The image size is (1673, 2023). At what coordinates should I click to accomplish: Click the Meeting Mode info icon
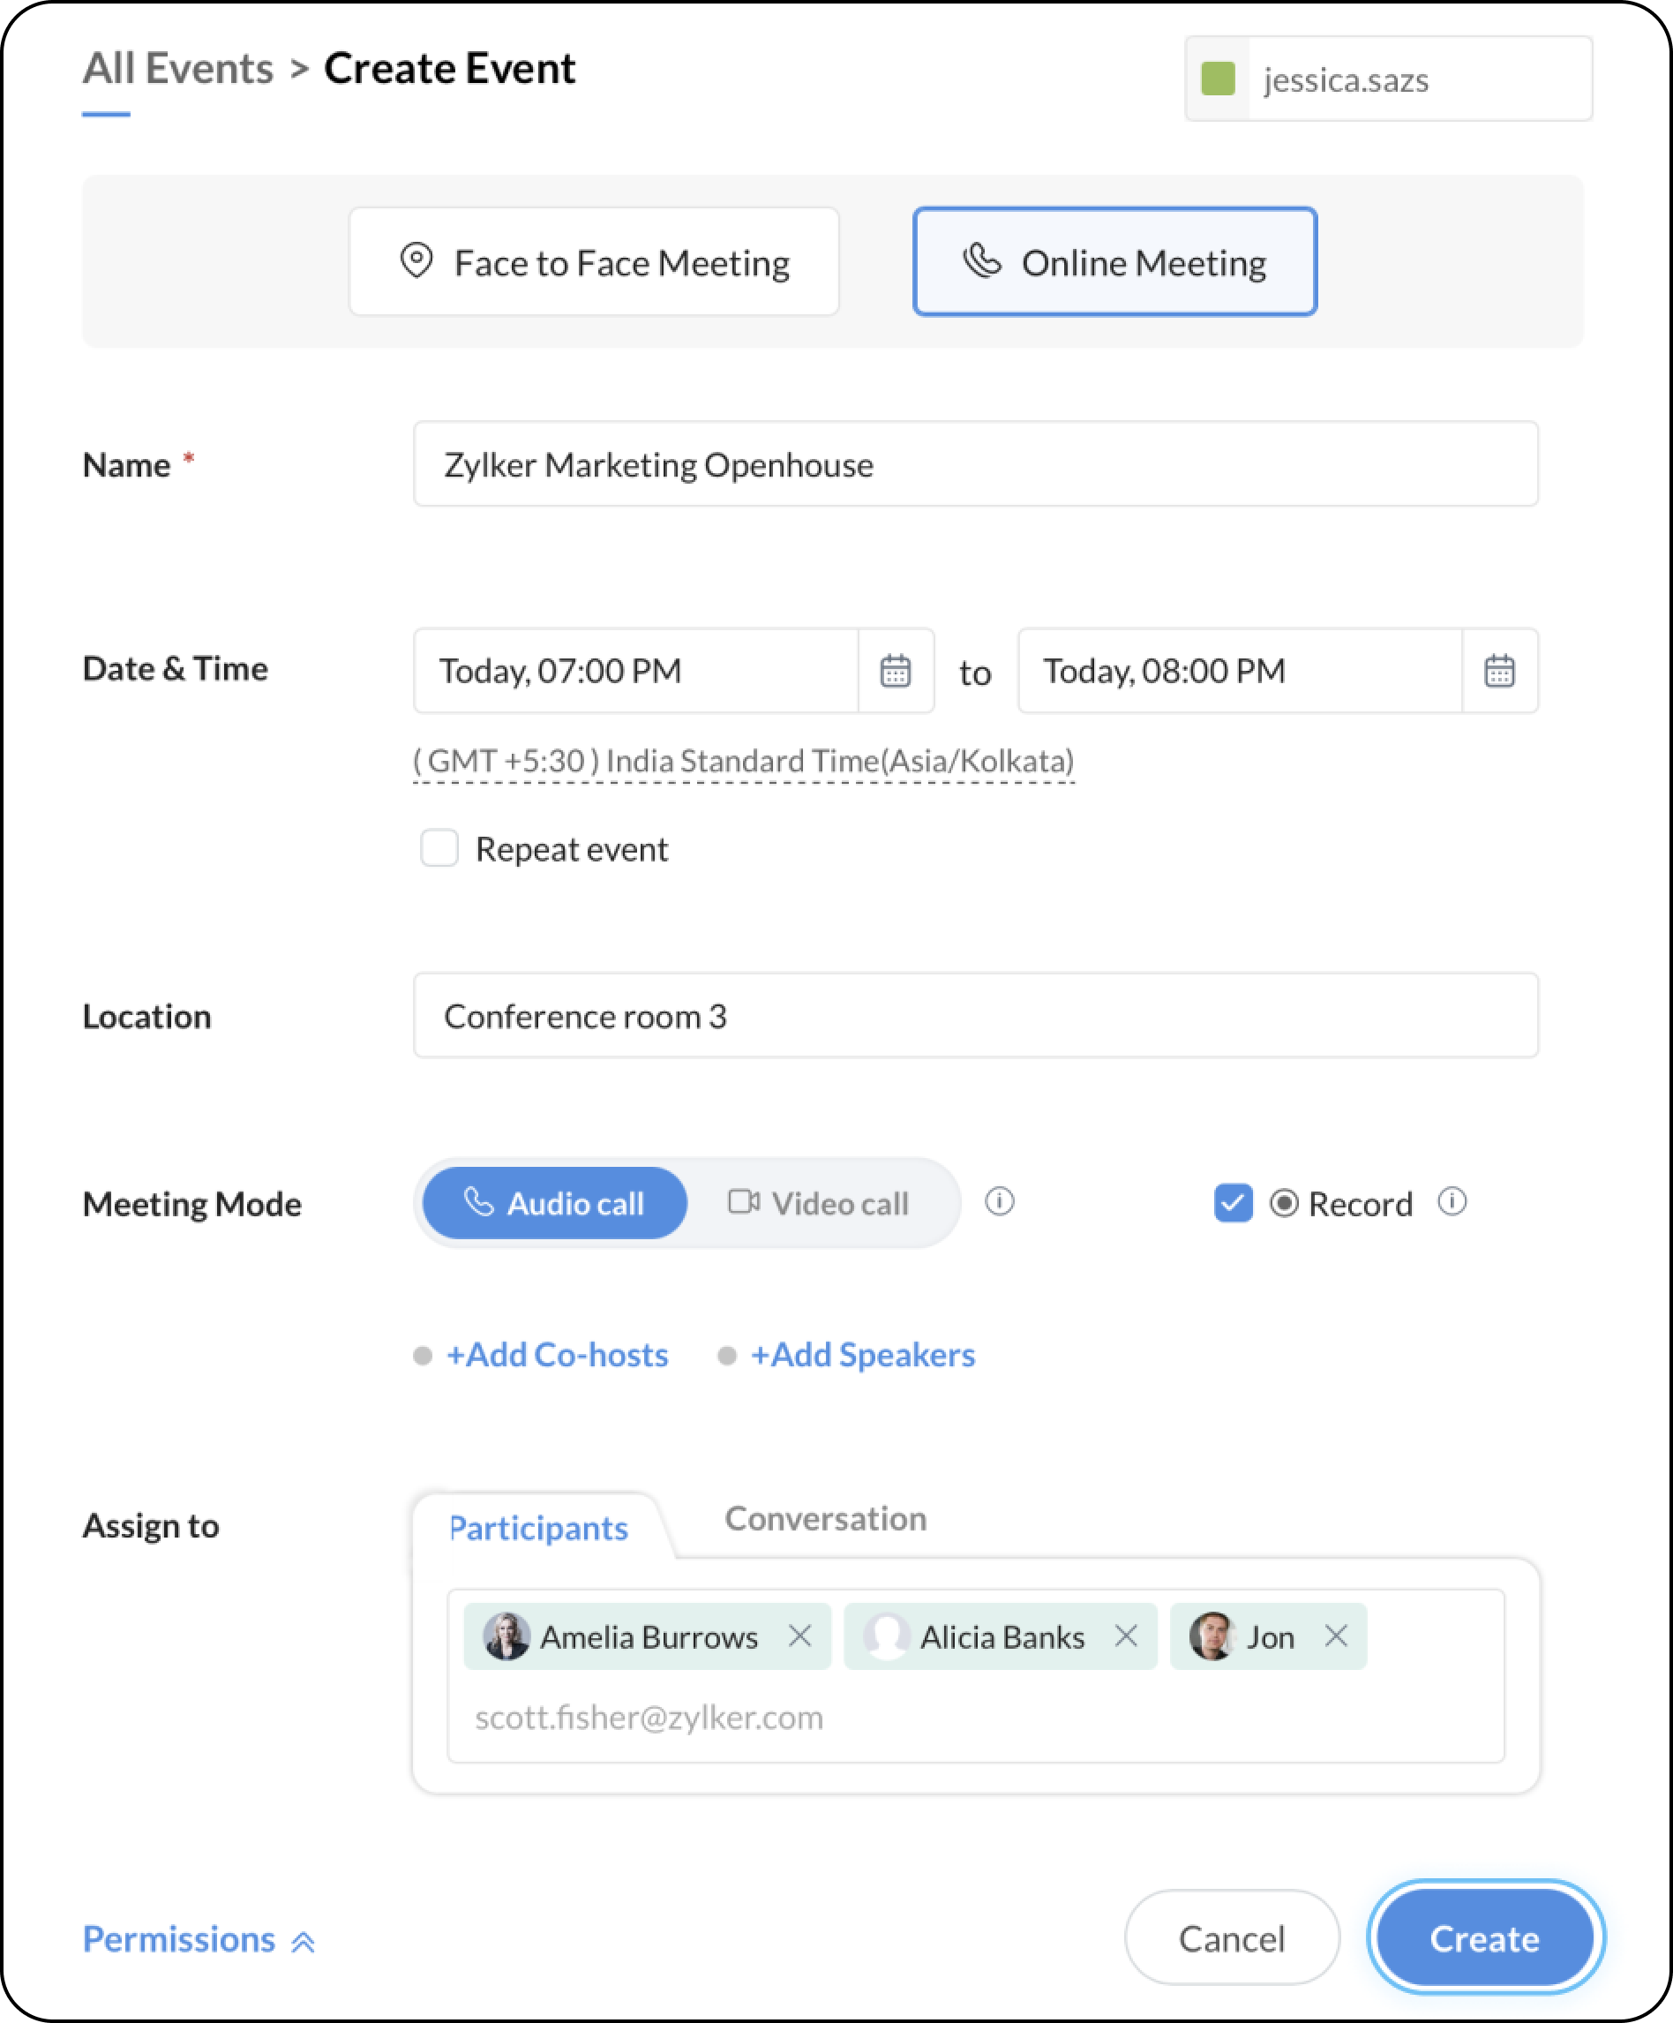coord(999,1201)
